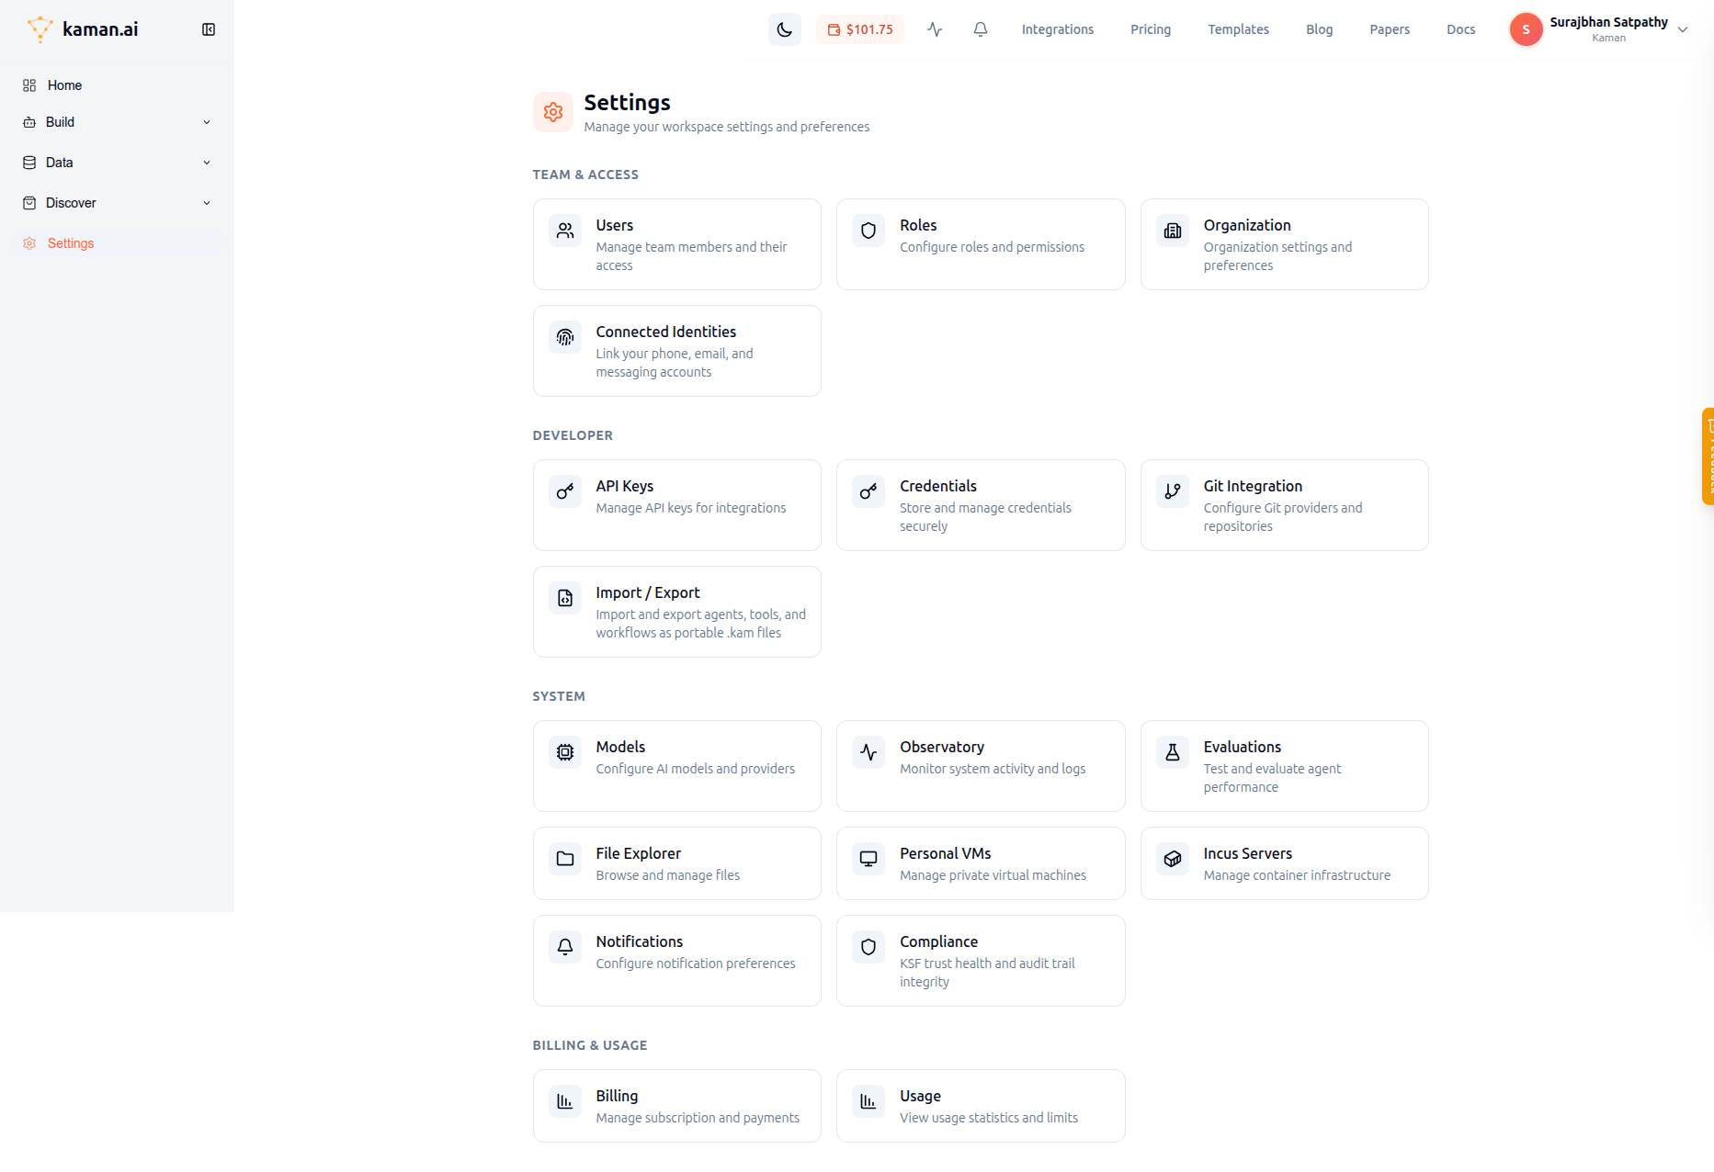Collapse the sidebar panel

[x=209, y=29]
